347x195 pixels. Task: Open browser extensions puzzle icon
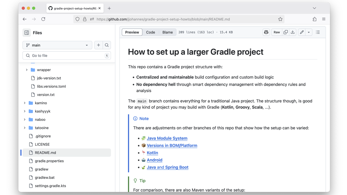click(314, 19)
